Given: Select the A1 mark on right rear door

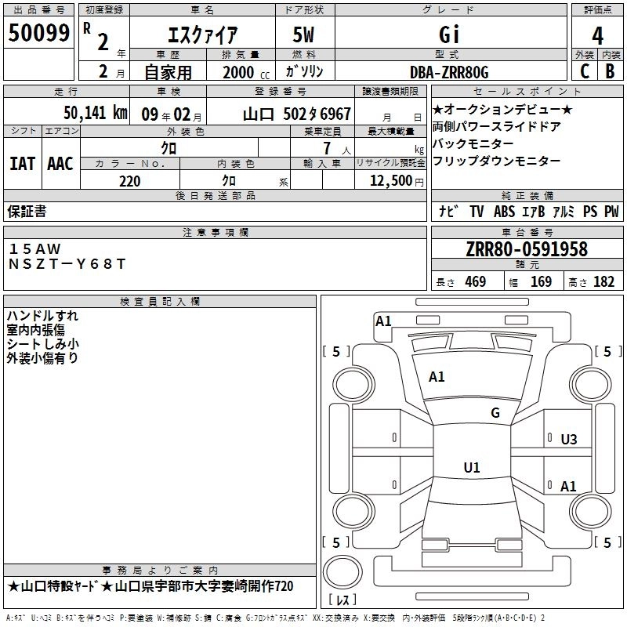Looking at the screenshot, I should [568, 487].
